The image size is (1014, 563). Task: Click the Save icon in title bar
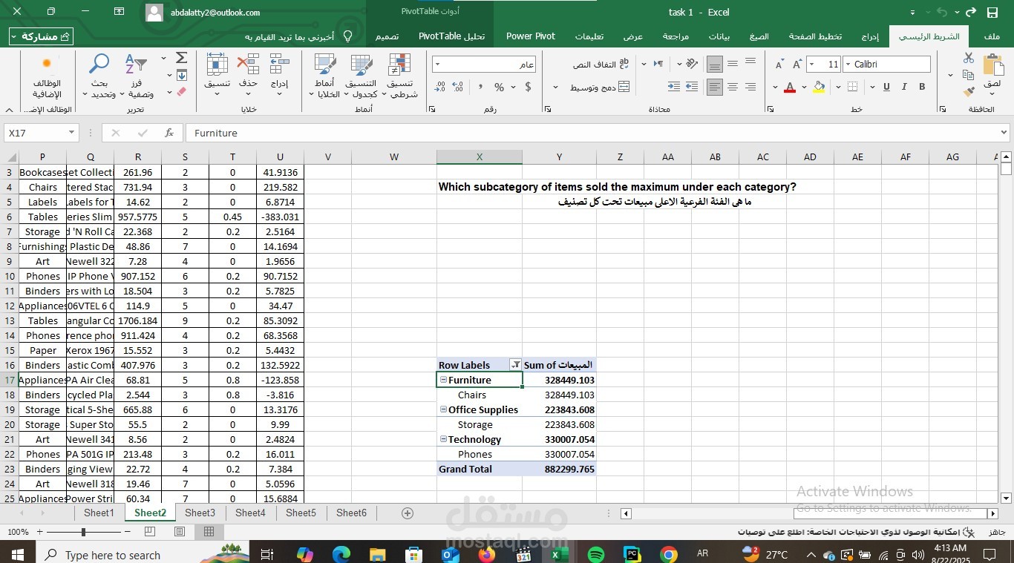pyautogui.click(x=992, y=12)
